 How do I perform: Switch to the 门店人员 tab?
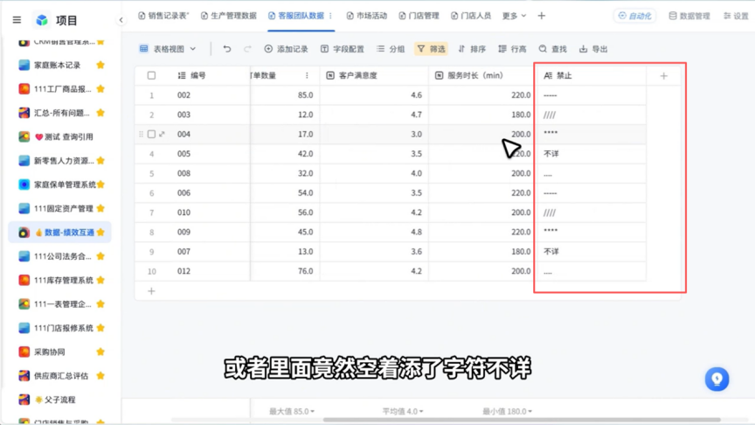471,16
